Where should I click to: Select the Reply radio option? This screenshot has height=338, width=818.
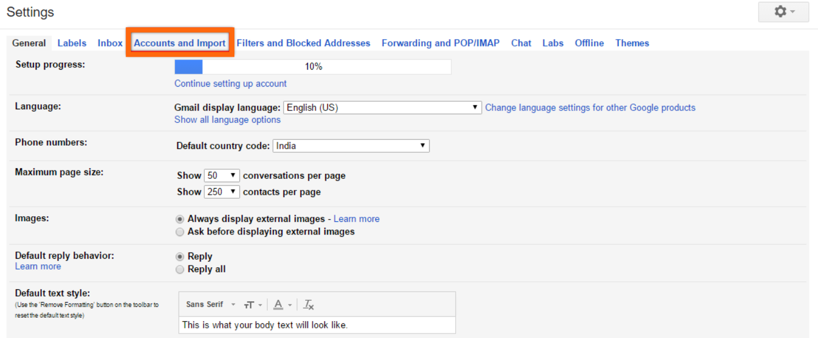(180, 256)
